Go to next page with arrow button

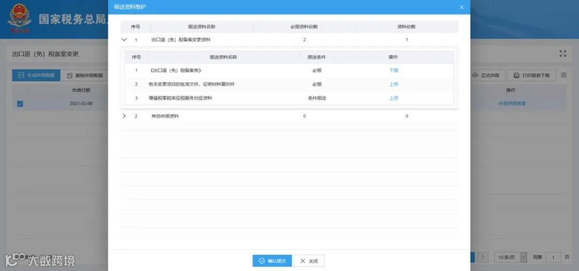click(484, 257)
